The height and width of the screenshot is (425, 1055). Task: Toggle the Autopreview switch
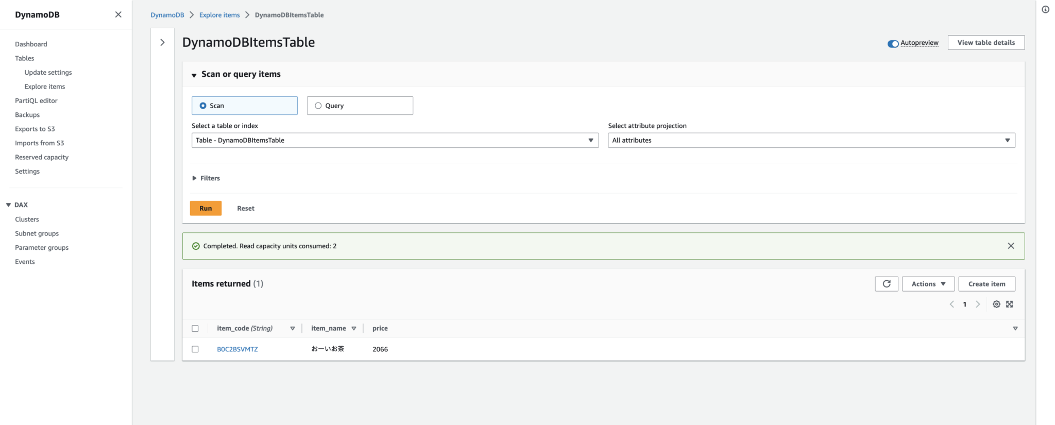coord(893,43)
